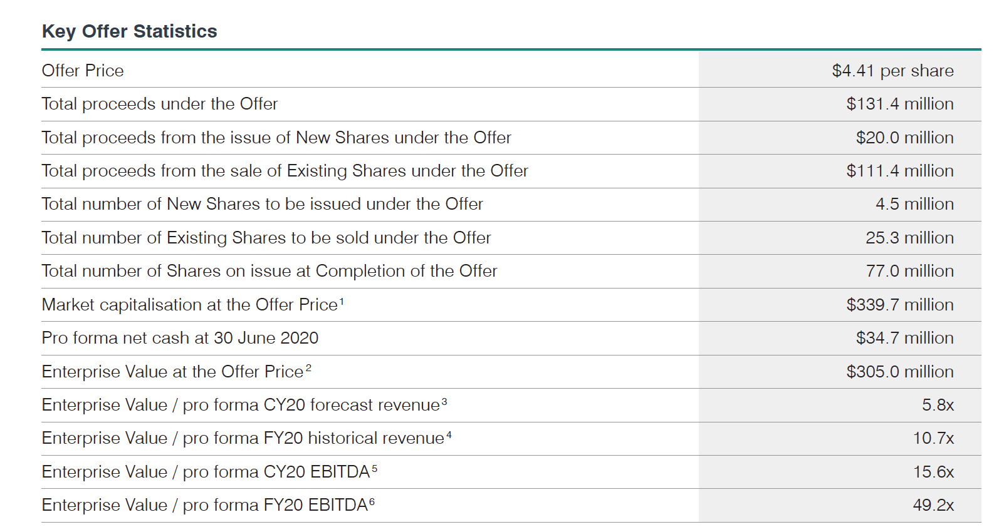Click the $20.0 million New Shares proceeds
This screenshot has height=532, width=994.
click(904, 138)
